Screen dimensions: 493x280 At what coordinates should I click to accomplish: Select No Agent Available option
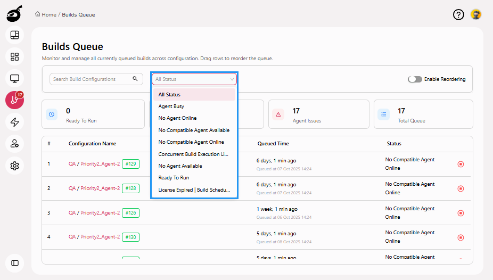click(194, 166)
